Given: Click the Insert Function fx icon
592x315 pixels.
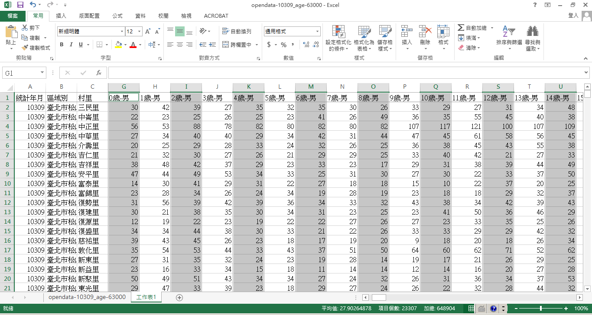Looking at the screenshot, I should point(99,73).
